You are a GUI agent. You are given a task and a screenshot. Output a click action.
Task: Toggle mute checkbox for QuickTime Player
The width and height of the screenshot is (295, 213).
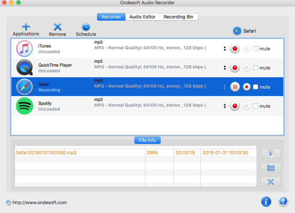(x=256, y=68)
